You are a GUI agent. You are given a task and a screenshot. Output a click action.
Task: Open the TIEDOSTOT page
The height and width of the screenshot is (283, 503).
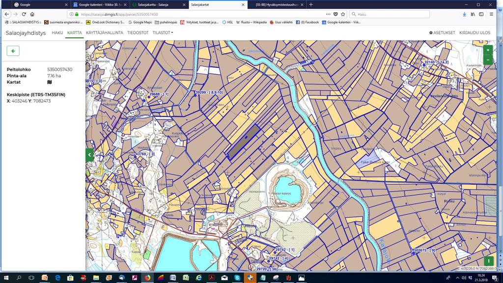(x=138, y=33)
